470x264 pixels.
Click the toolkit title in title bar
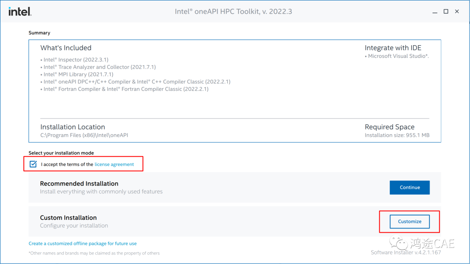[233, 11]
